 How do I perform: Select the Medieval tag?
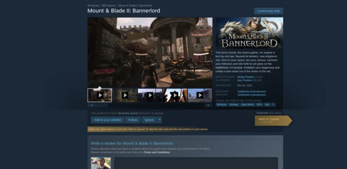pyautogui.click(x=222, y=104)
